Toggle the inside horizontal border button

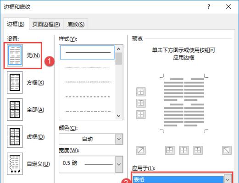(141, 103)
